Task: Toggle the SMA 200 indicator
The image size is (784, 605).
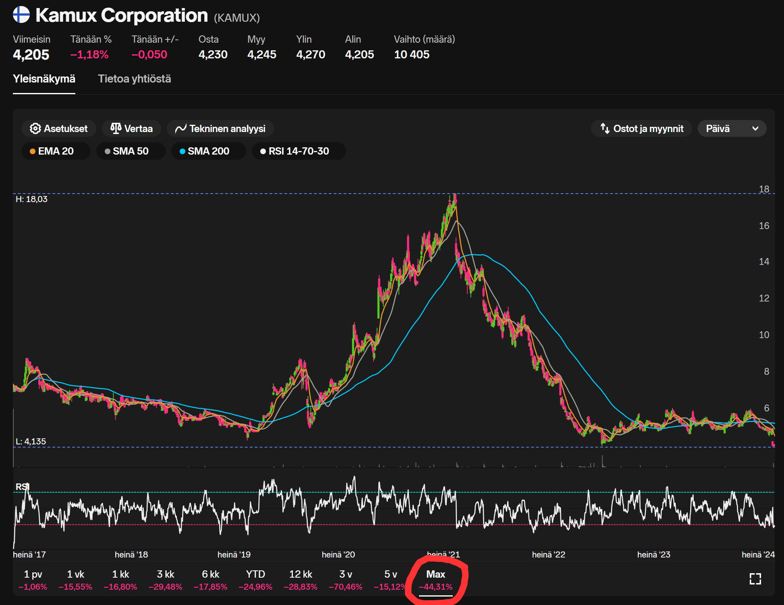Action: coord(208,151)
